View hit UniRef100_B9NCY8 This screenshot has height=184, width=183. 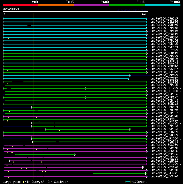tap(164, 104)
